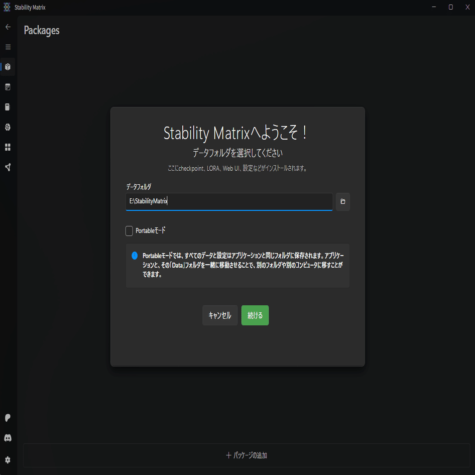Open Settings via the gear icon

(8, 460)
